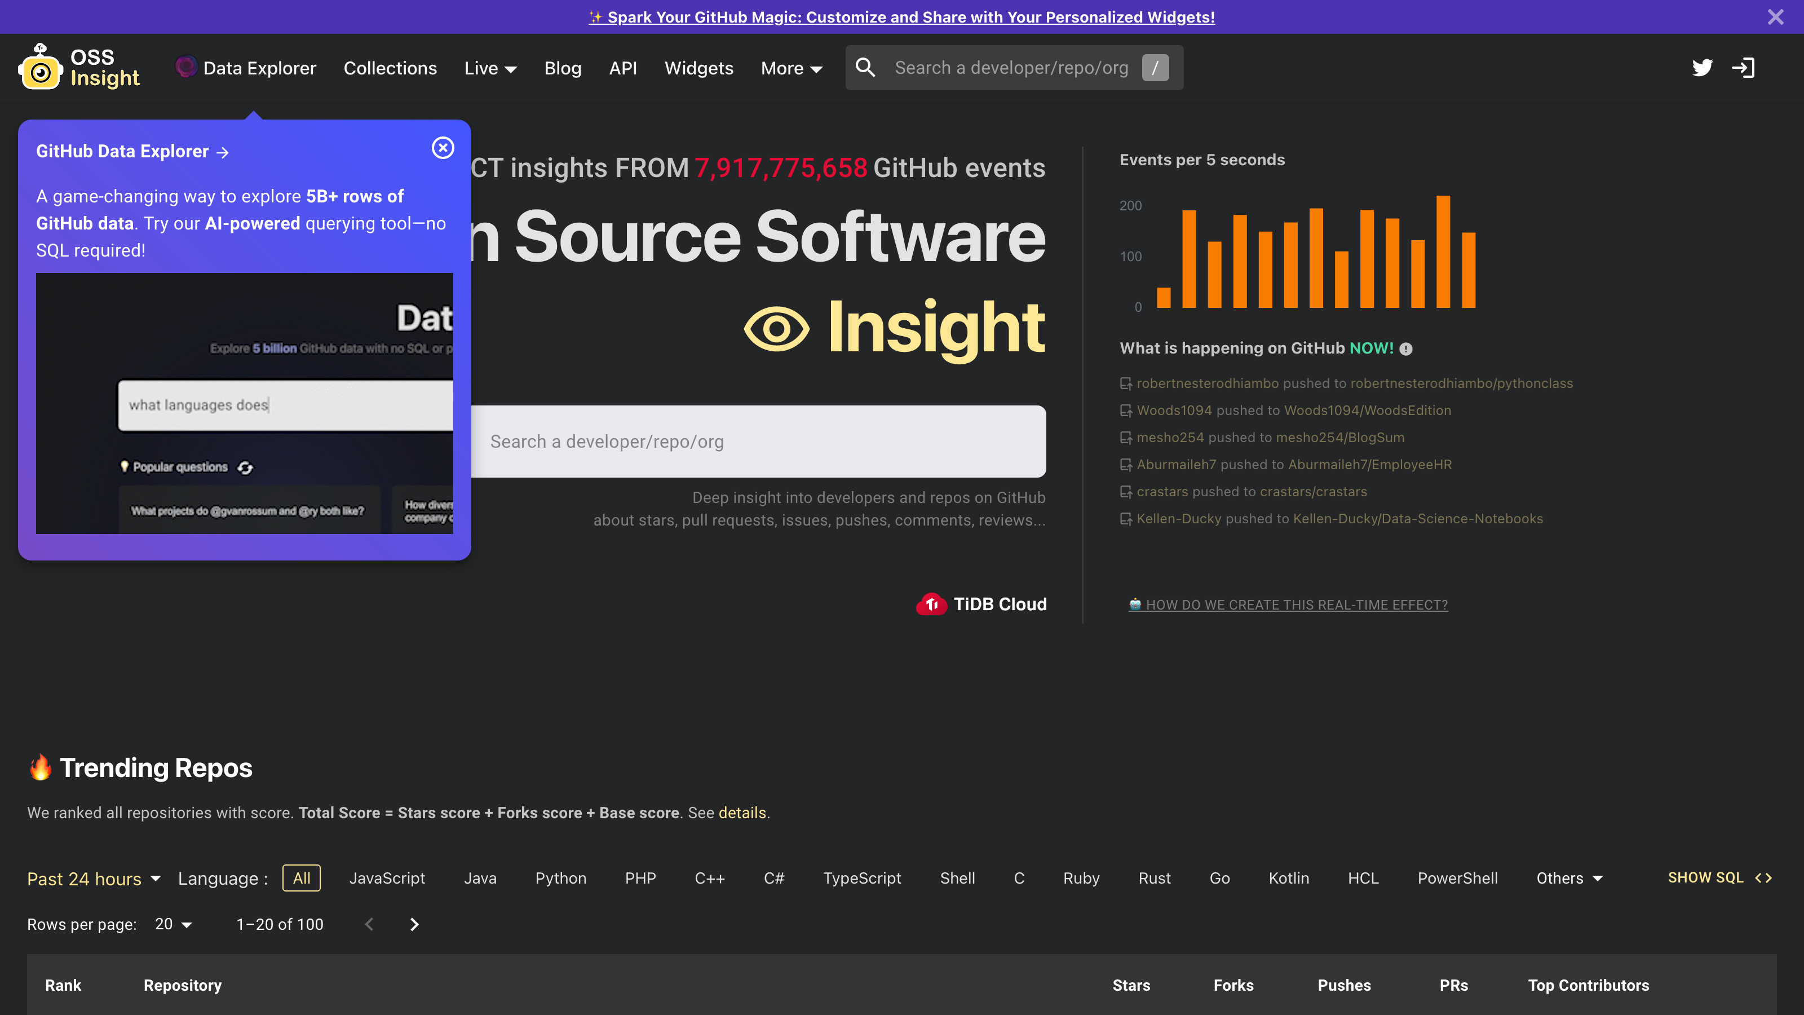Open the OSS Insight logo home link
1804x1015 pixels.
(79, 67)
